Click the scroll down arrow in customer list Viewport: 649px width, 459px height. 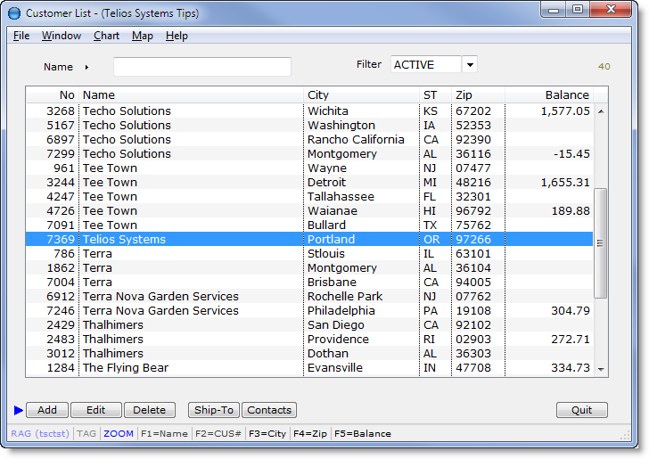[x=600, y=368]
